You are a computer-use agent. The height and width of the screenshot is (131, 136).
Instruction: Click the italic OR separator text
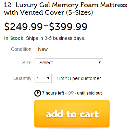point(71,93)
